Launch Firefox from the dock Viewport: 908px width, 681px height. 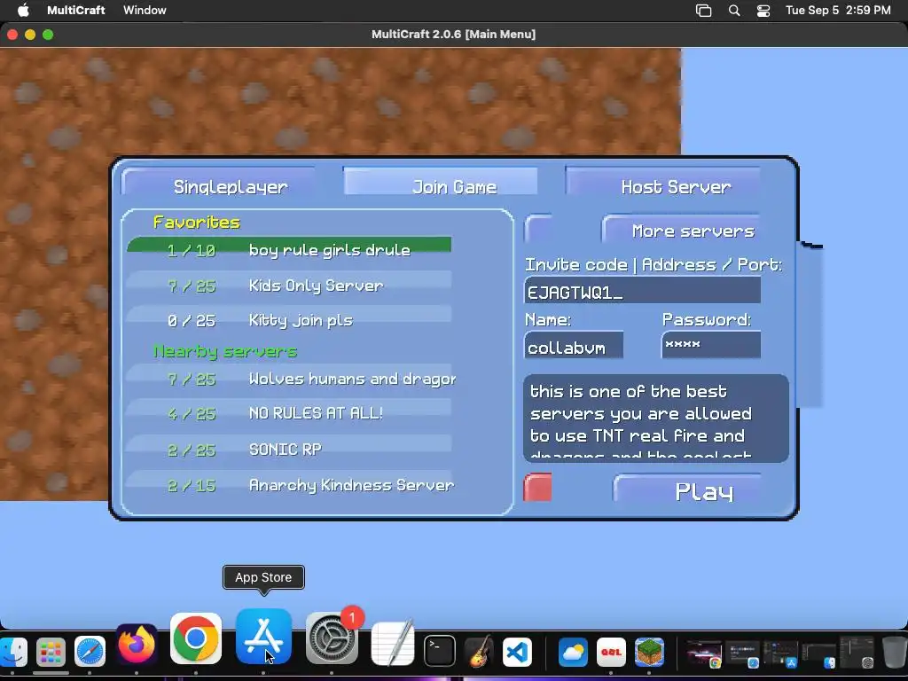click(137, 645)
